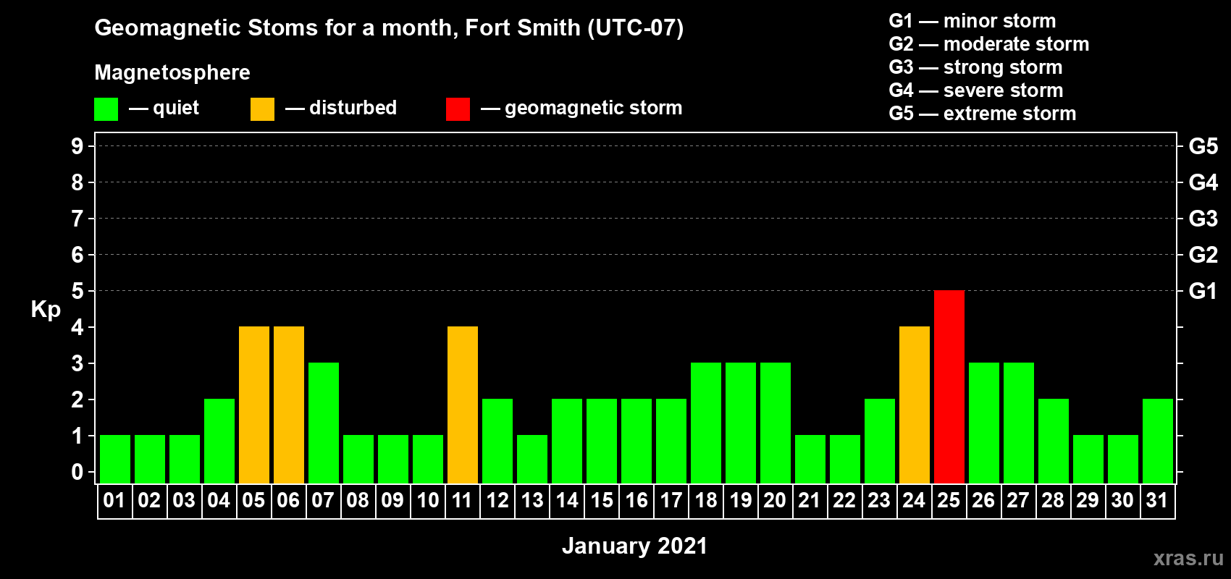The width and height of the screenshot is (1231, 579).
Task: Click the date label 04
Action: (219, 500)
